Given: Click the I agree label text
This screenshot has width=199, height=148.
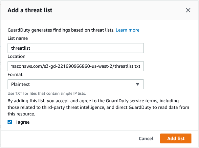Looking at the screenshot, I should [22, 122].
